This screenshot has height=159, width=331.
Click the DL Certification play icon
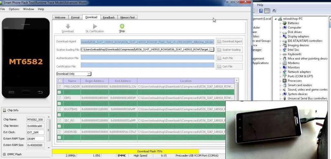pos(95,26)
